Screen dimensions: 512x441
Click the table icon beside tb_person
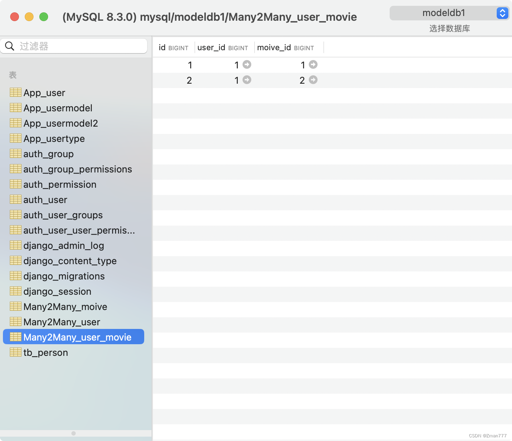coord(15,352)
